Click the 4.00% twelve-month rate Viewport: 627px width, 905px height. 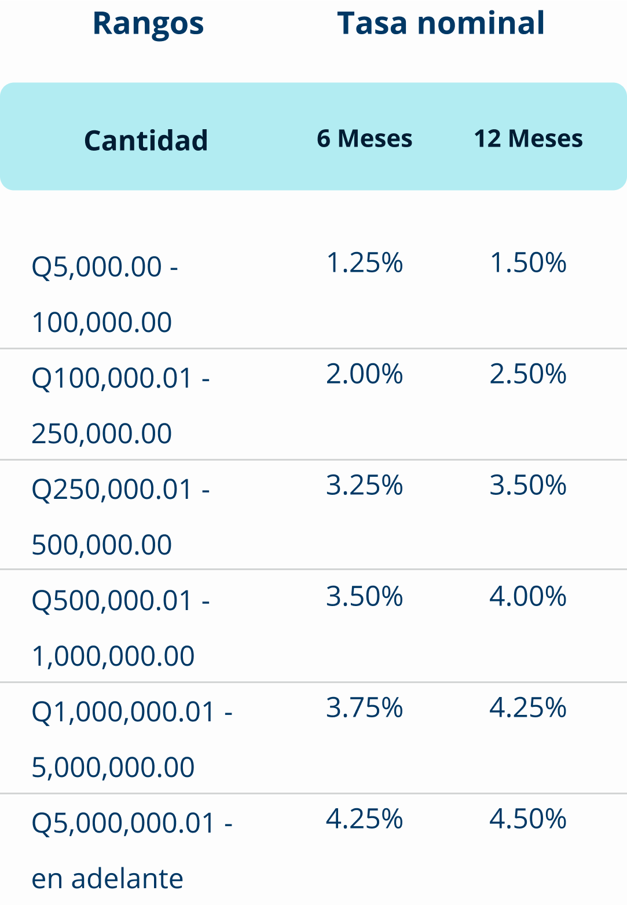click(528, 596)
